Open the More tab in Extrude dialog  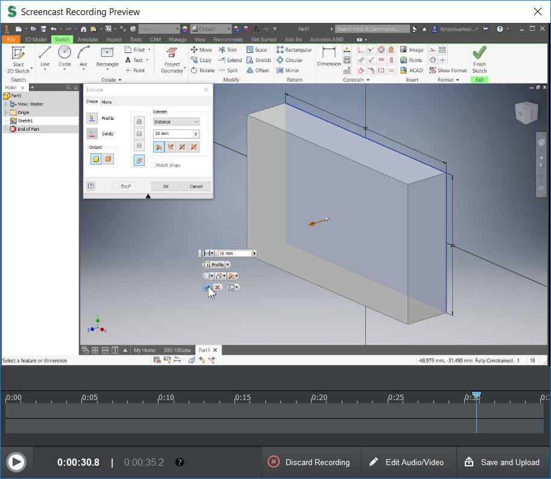(107, 102)
